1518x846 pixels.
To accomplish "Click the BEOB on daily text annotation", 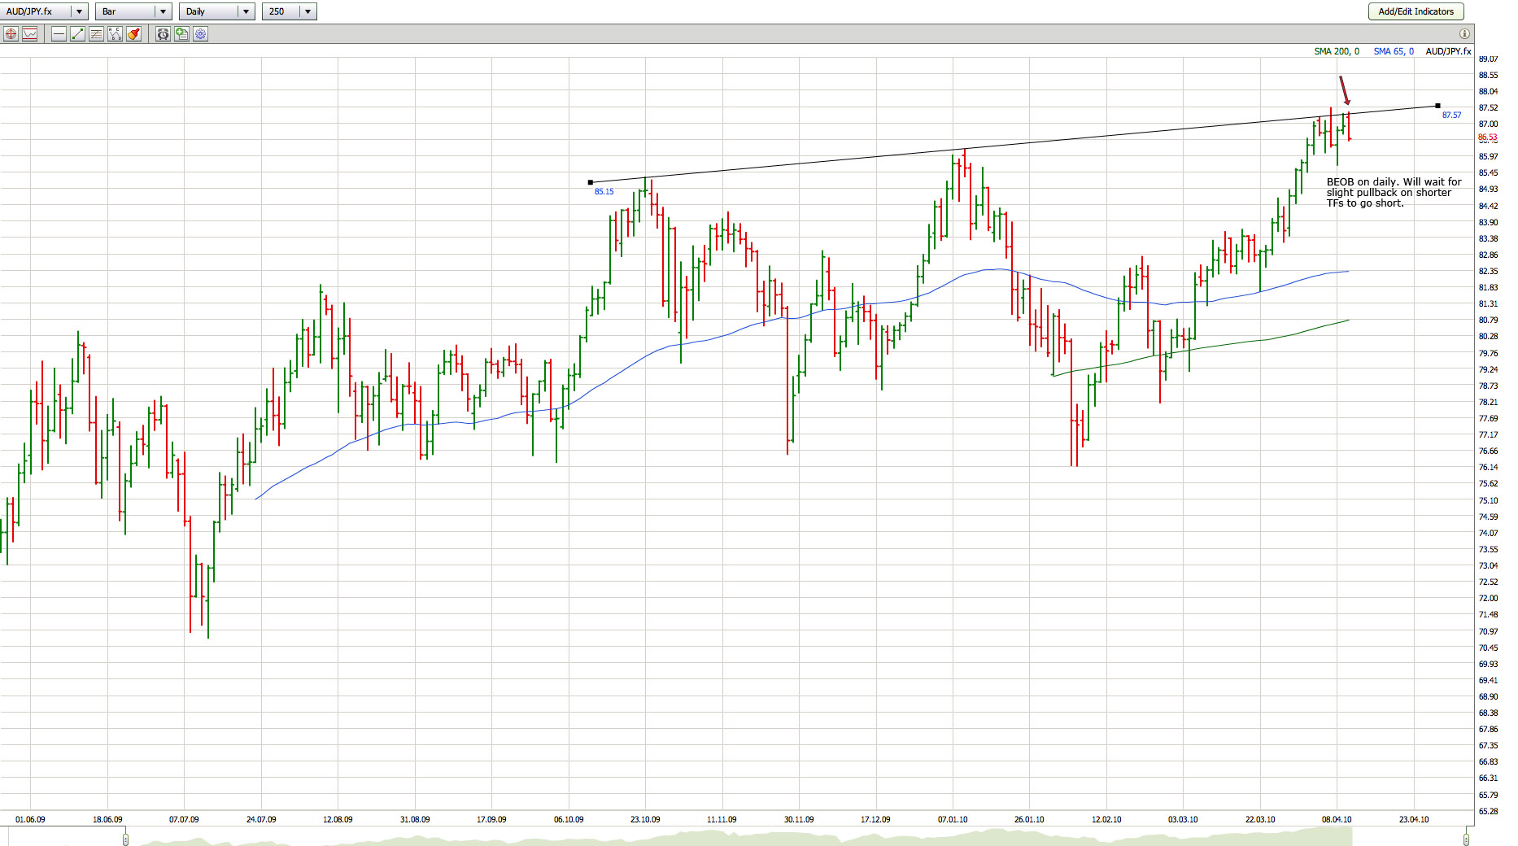I will (1393, 193).
